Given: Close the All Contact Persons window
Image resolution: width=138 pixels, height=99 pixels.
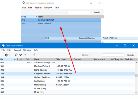Looking at the screenshot, I should [99, 3].
